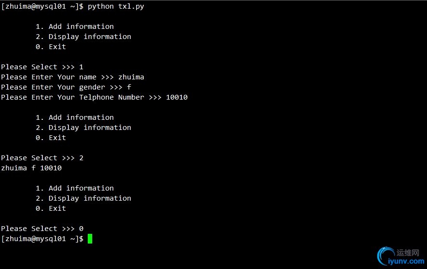427x269 pixels.
Task: Click the iyunv.com watermark logo
Action: [386, 256]
